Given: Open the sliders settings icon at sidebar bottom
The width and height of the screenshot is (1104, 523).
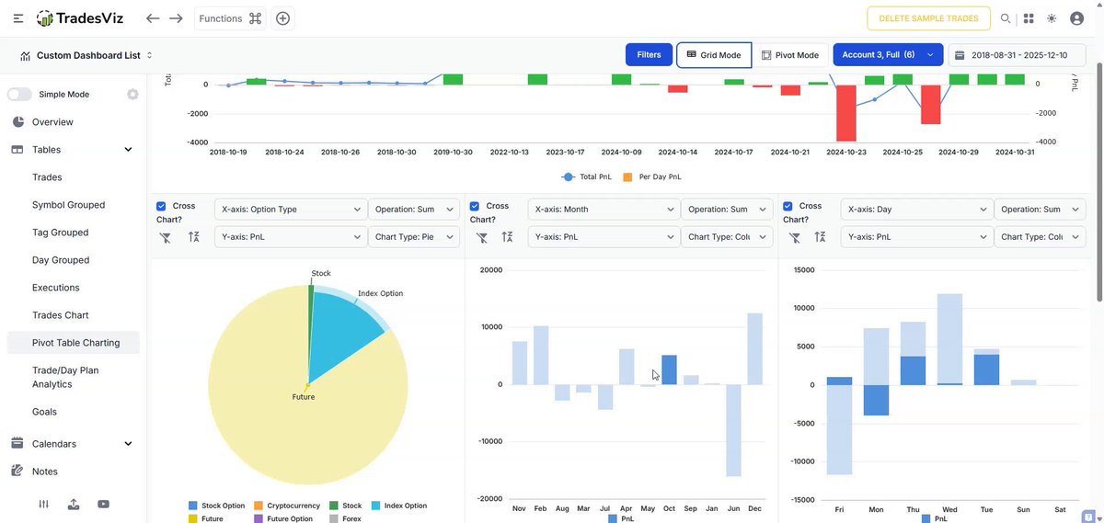Looking at the screenshot, I should 43,504.
